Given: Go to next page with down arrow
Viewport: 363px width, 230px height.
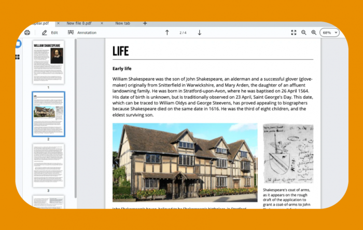Looking at the screenshot, I should tap(199, 33).
